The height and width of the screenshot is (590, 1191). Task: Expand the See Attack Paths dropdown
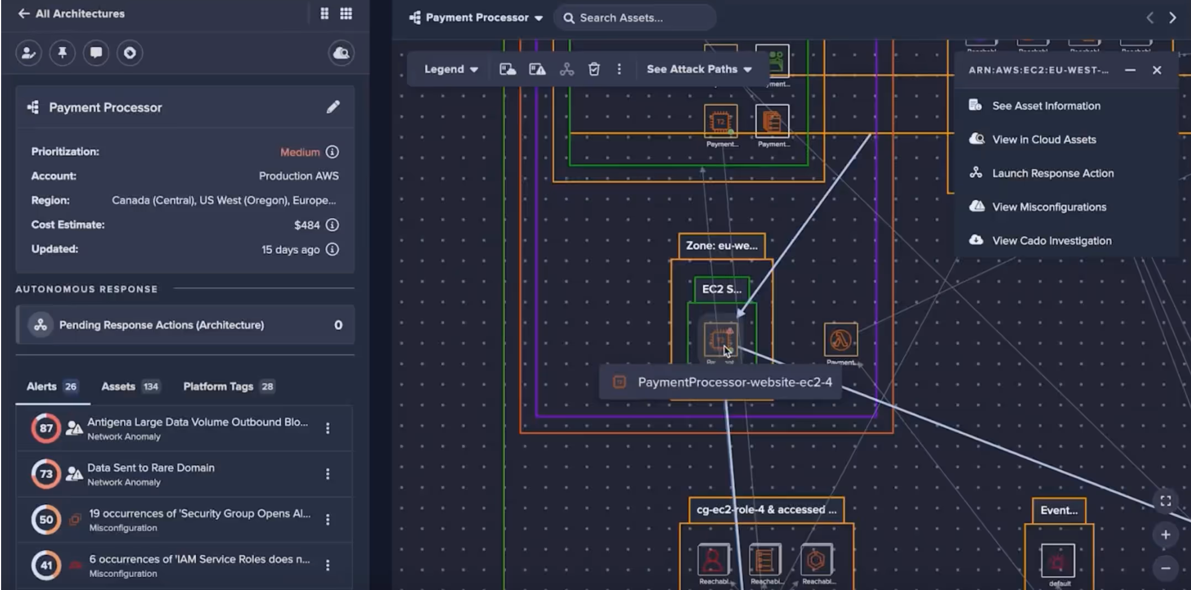699,69
